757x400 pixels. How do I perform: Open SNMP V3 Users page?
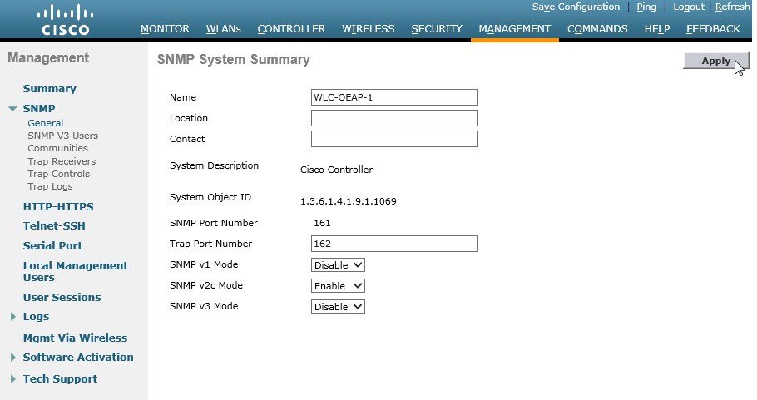tap(62, 136)
